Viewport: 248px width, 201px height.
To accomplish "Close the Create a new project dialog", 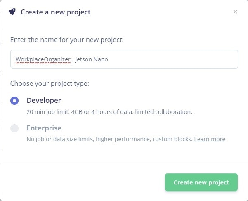I will (235, 12).
